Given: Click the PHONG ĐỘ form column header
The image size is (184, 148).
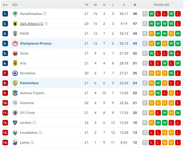Looking at the screenshot, I should tap(161, 5).
